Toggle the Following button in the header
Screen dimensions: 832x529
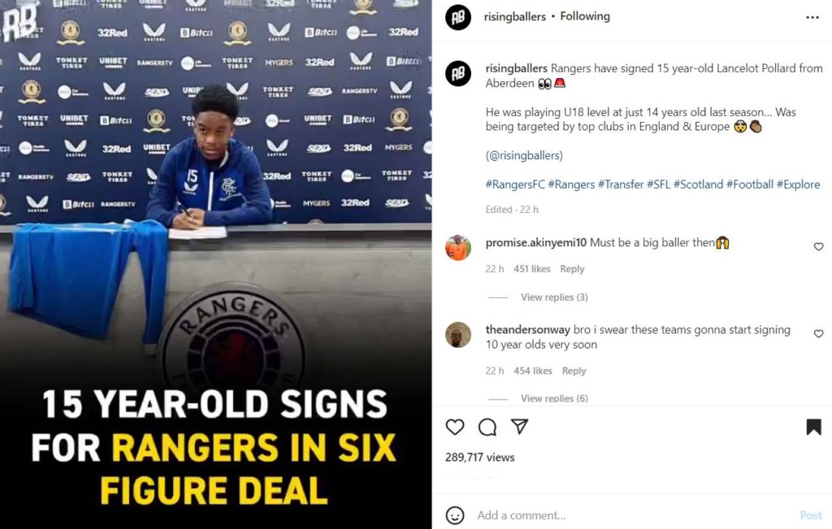(x=585, y=16)
